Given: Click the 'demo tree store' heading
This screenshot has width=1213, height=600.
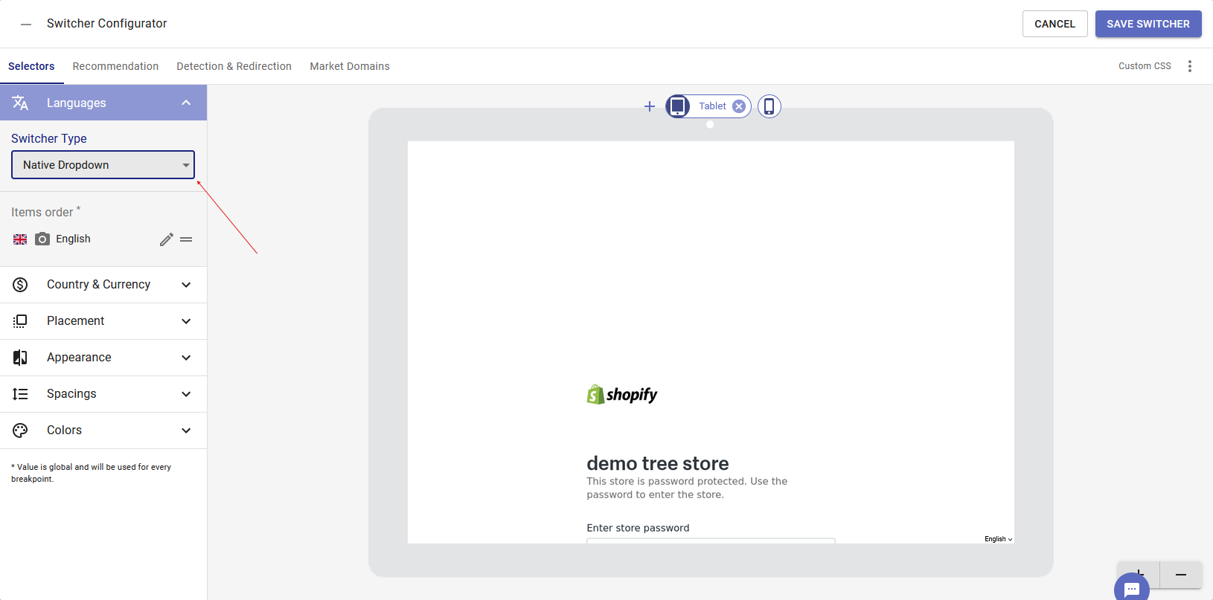Looking at the screenshot, I should pyautogui.click(x=658, y=463).
